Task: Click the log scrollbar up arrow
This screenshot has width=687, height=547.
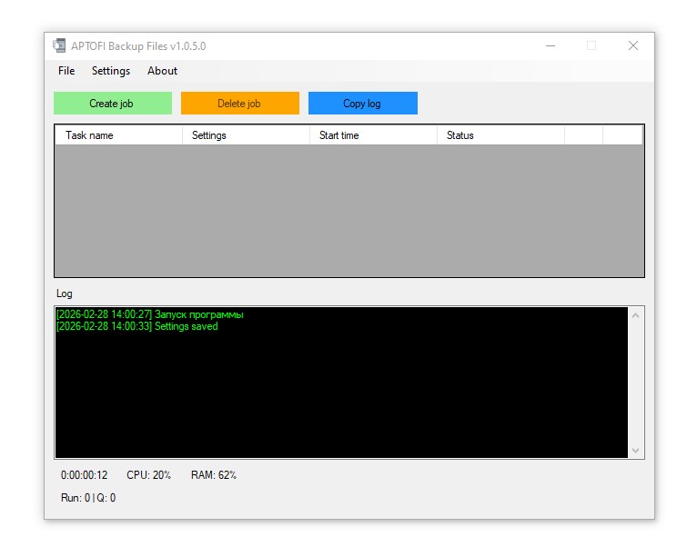Action: tap(635, 315)
